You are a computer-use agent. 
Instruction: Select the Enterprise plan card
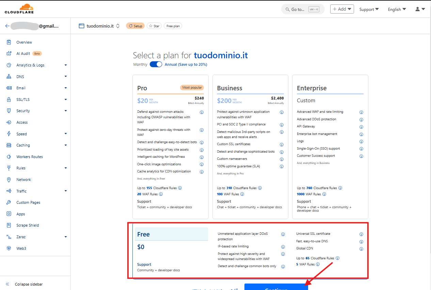click(x=330, y=147)
